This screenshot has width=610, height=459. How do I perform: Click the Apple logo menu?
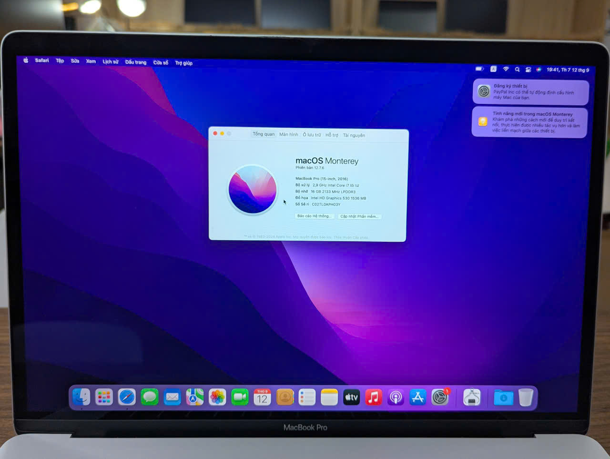[x=26, y=60]
